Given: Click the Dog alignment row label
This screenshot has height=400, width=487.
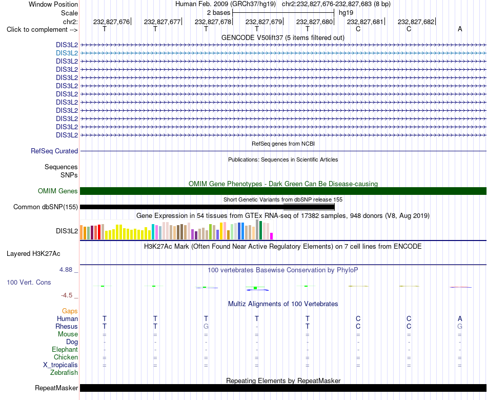Looking at the screenshot, I should (72, 342).
